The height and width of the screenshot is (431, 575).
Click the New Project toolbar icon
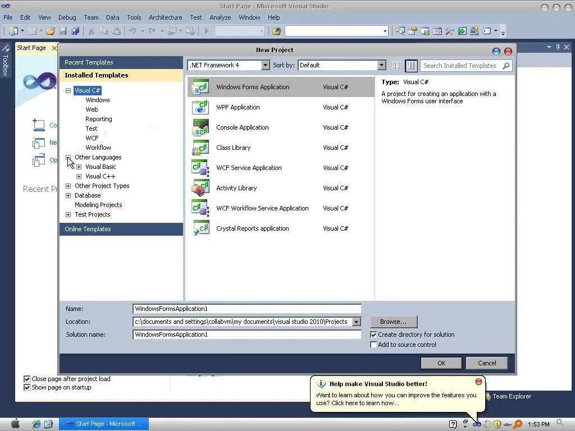tap(13, 31)
